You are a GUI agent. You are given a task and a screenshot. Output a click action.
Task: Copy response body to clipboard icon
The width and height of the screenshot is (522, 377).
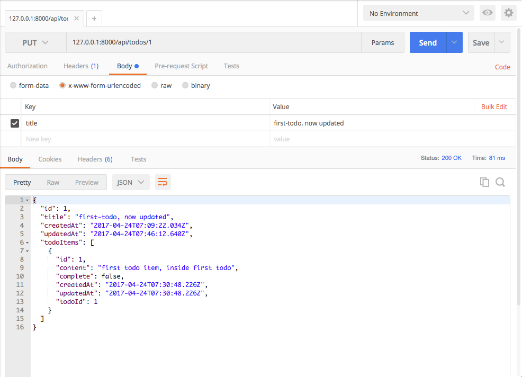click(x=484, y=182)
